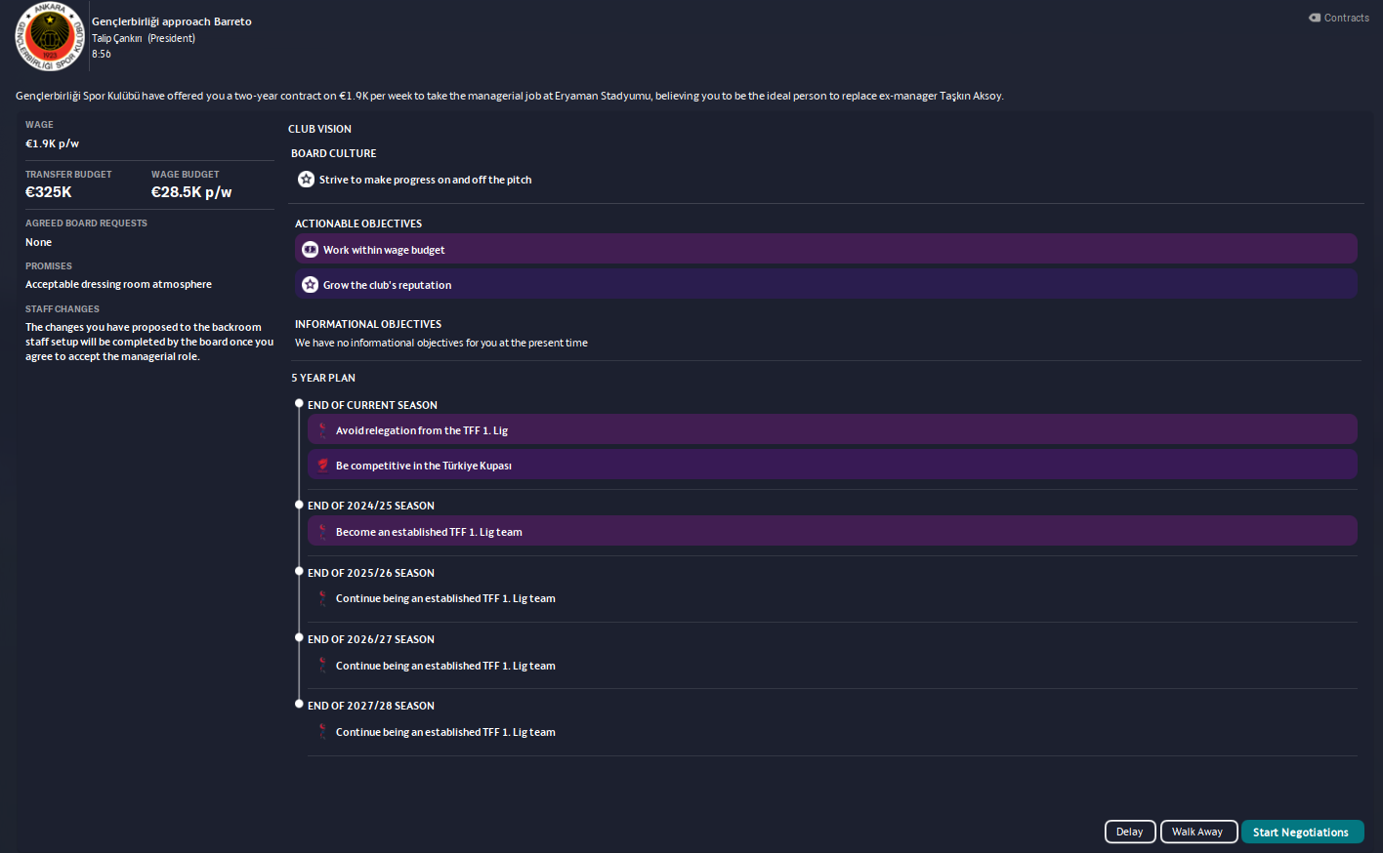
Task: Click "None" under Agreed Board Requests
Action: point(39,242)
